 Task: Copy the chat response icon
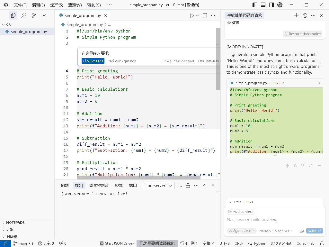[x=311, y=166]
